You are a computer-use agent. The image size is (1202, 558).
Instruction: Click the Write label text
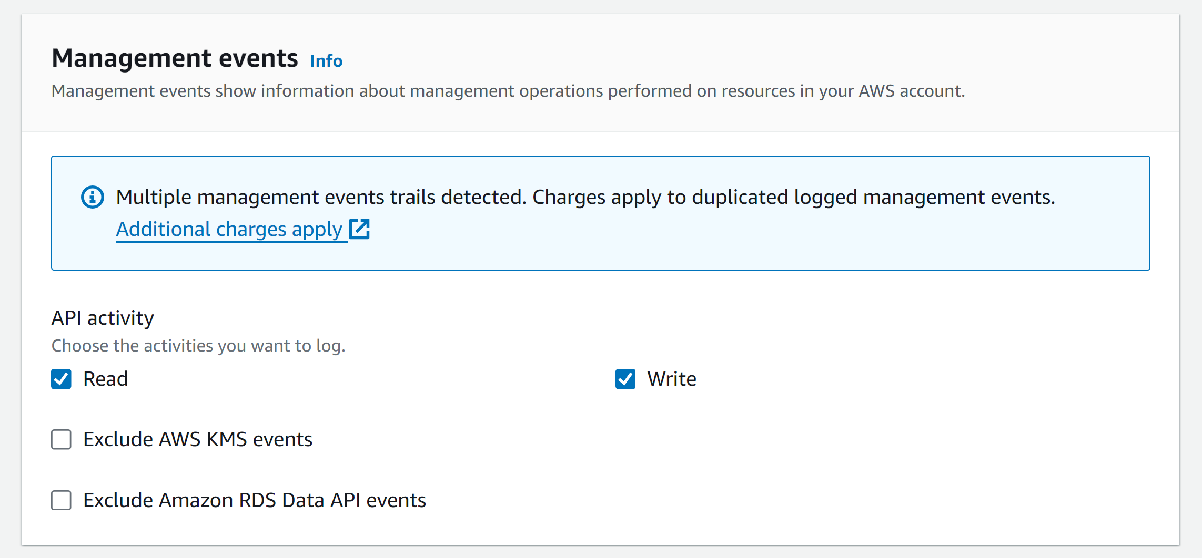pos(672,379)
